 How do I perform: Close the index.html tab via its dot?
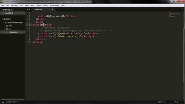pos(53,10)
